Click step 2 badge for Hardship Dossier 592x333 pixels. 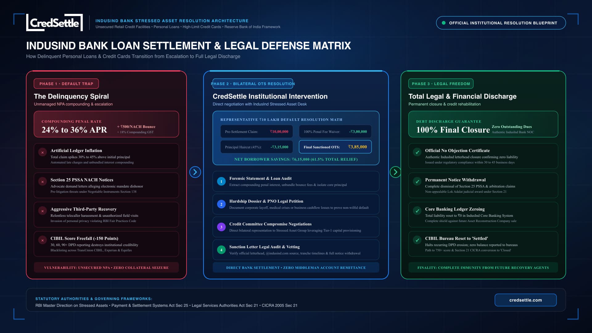pyautogui.click(x=221, y=204)
